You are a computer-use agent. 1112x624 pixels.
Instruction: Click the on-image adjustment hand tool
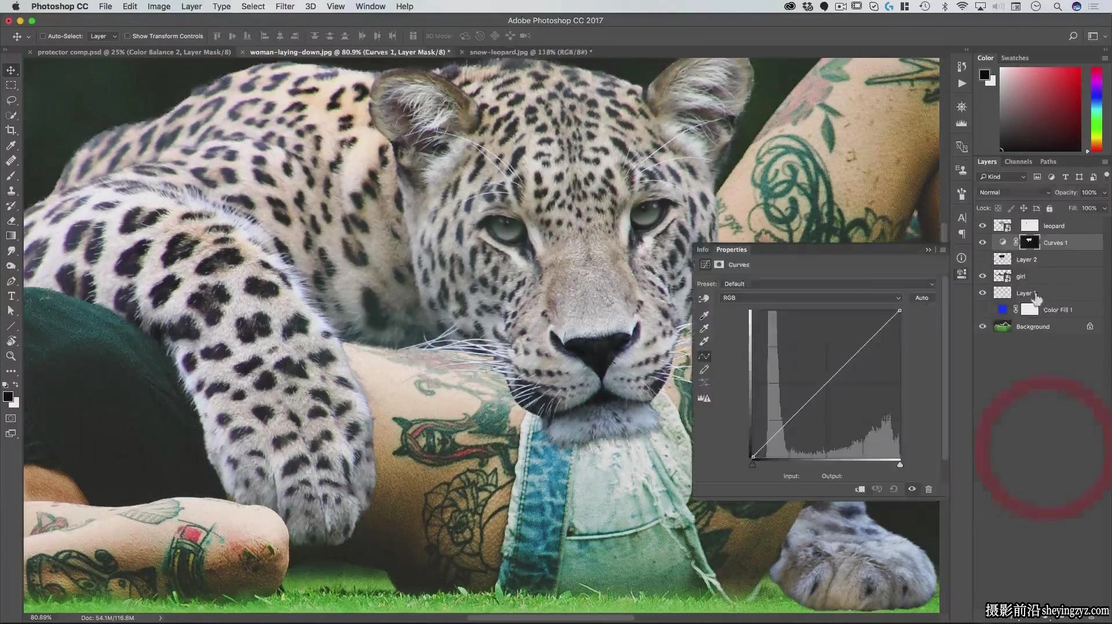(x=704, y=298)
